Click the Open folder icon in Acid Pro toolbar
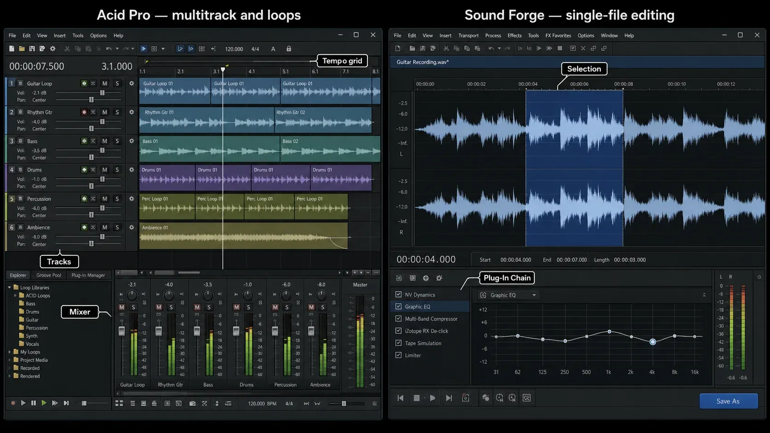This screenshot has width=770, height=433. 22,49
